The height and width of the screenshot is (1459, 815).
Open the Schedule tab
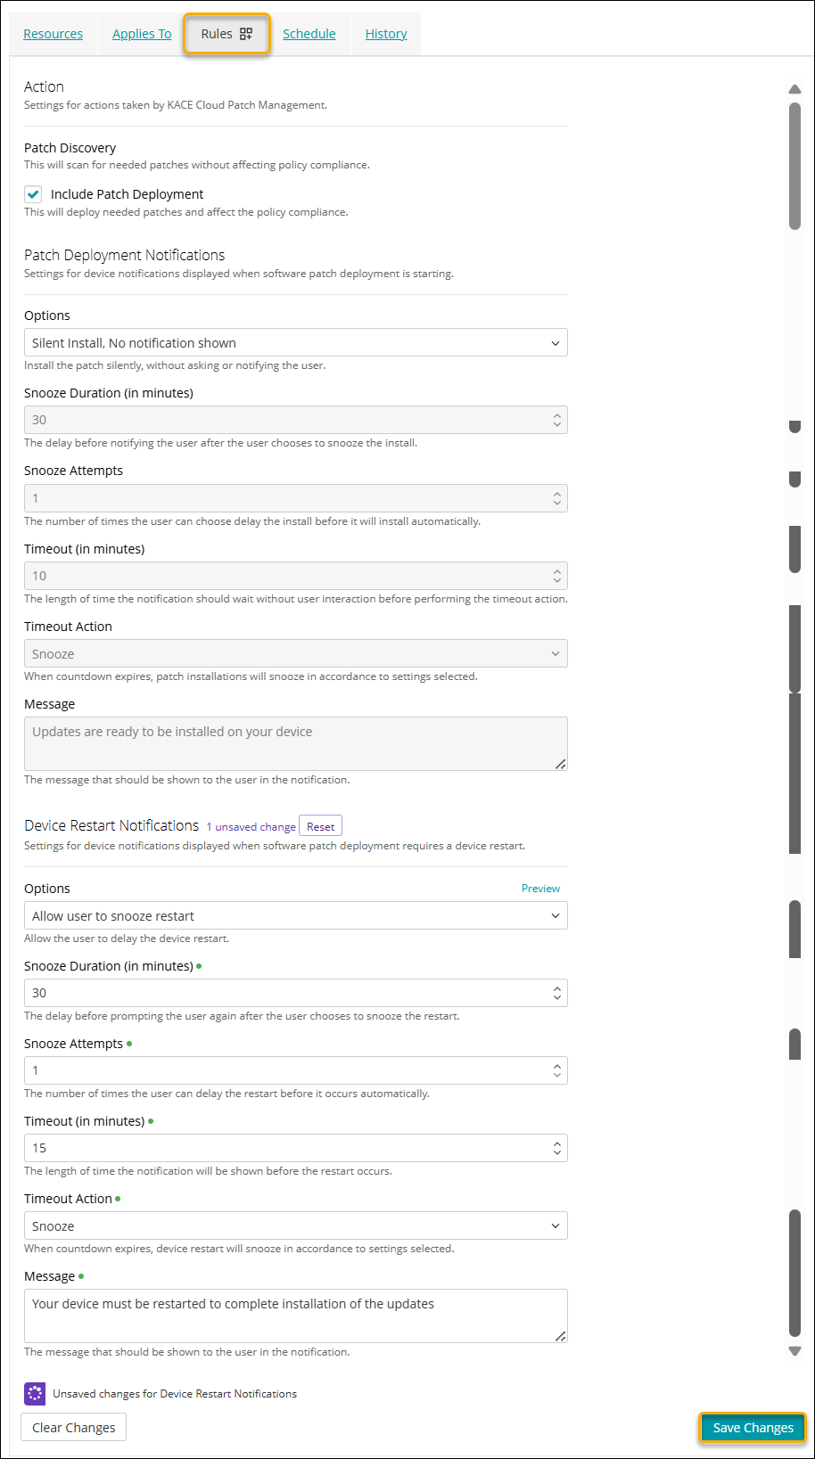click(x=309, y=34)
